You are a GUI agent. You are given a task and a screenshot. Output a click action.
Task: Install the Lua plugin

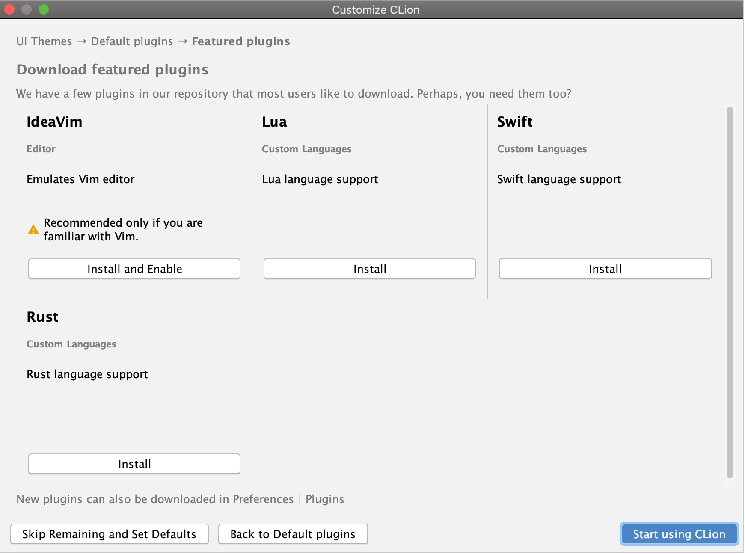coord(370,269)
